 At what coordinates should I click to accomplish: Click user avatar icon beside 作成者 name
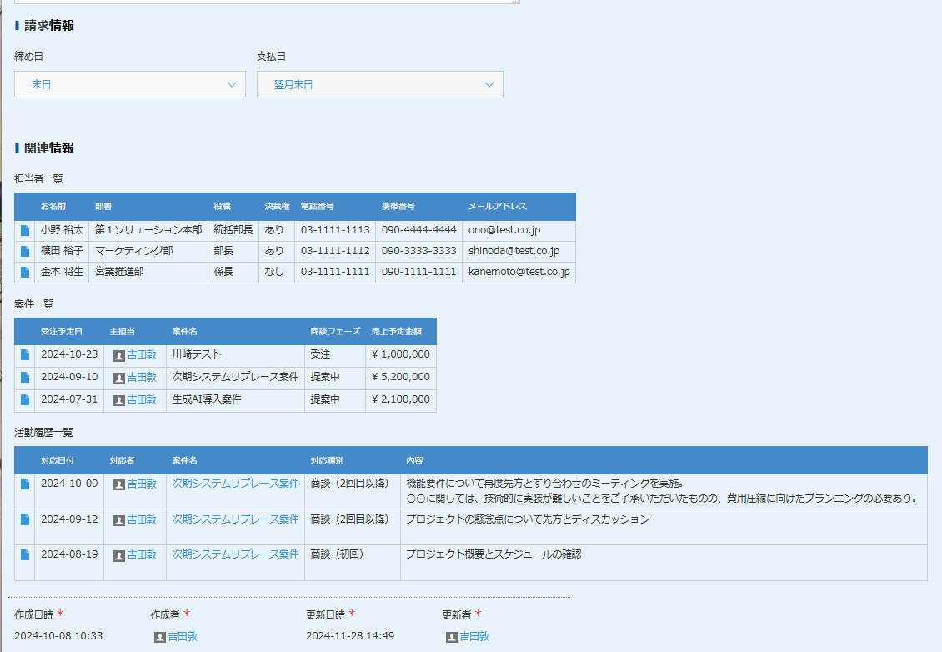pos(160,637)
